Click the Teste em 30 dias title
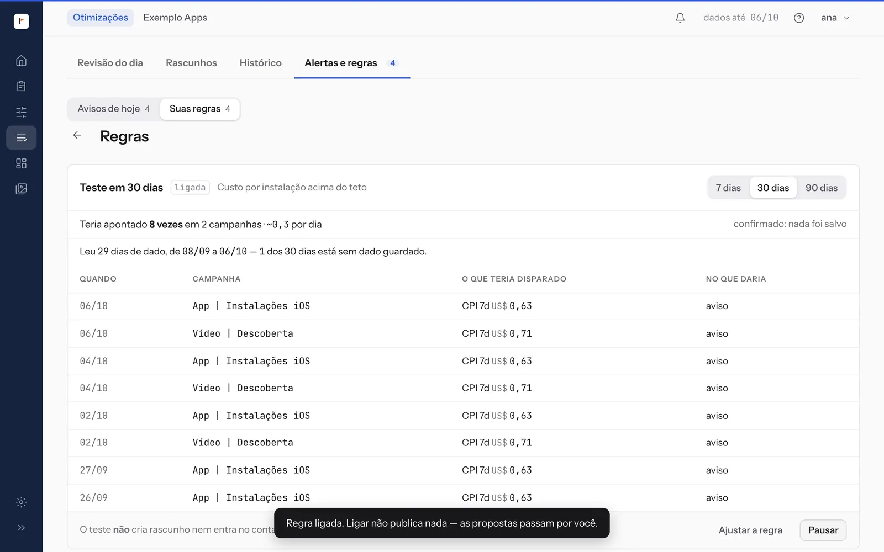Image resolution: width=884 pixels, height=552 pixels. coord(122,188)
